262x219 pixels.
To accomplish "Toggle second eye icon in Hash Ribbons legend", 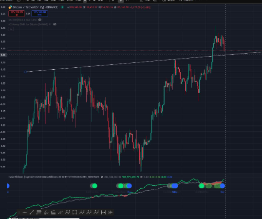I will pyautogui.click(x=141, y=177).
